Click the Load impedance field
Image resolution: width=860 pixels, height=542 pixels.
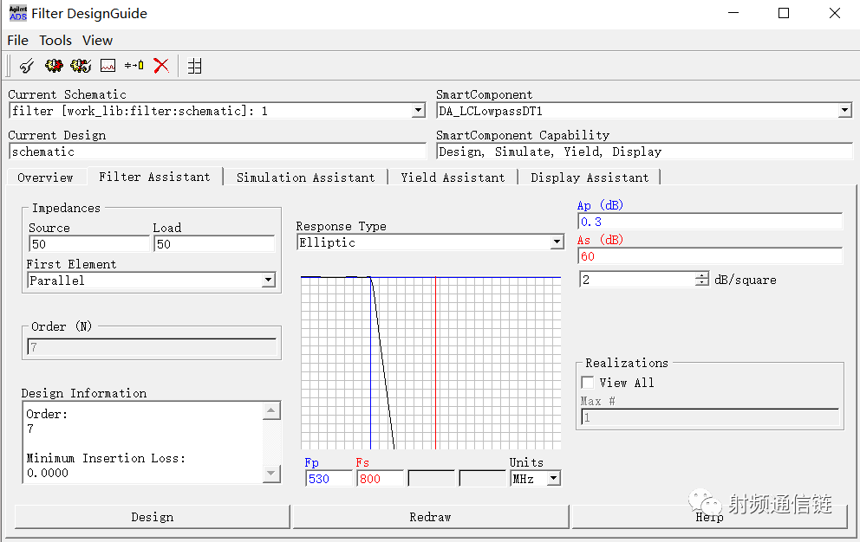click(x=214, y=244)
